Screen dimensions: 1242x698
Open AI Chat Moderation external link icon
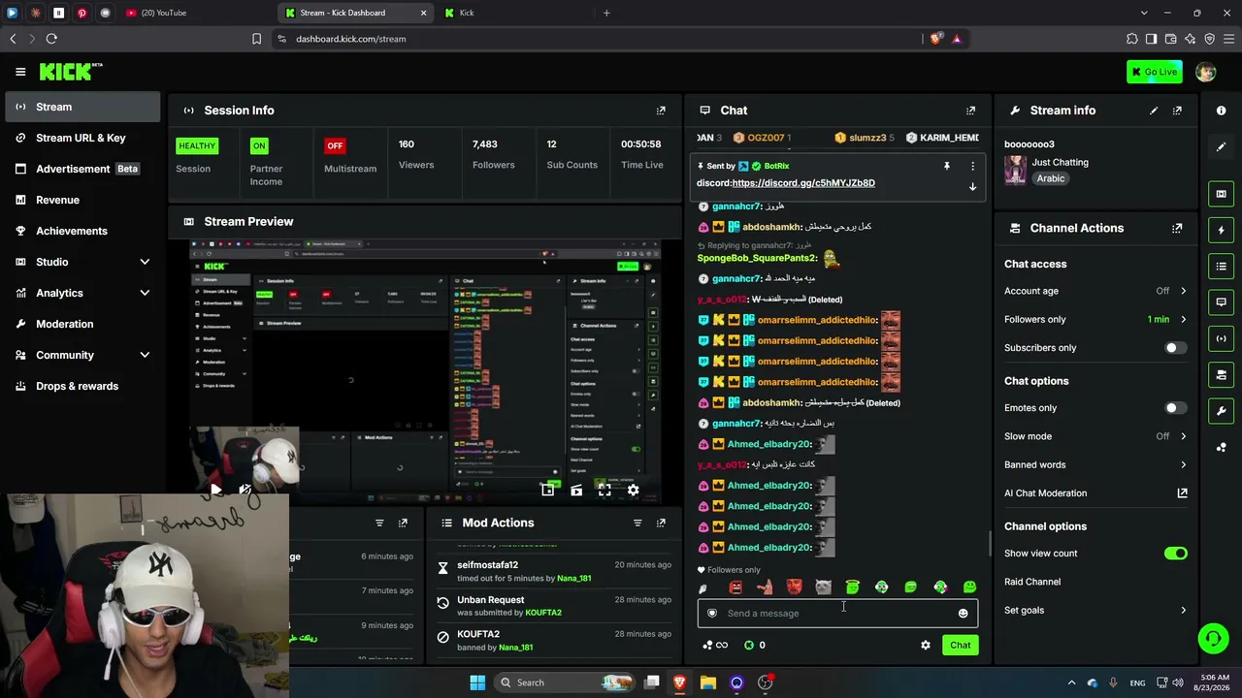pos(1182,492)
